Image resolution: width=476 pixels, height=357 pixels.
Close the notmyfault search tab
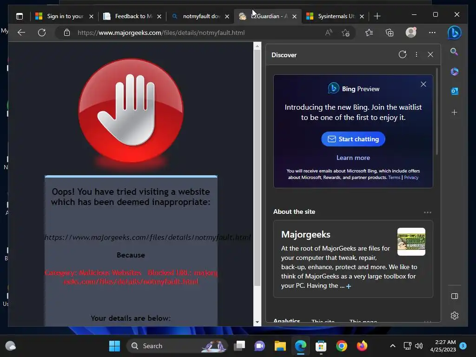coord(227,16)
